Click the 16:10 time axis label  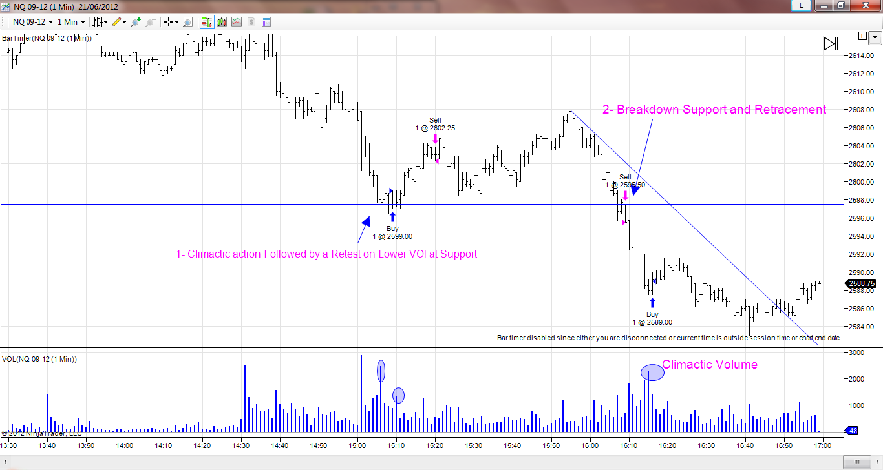point(629,445)
